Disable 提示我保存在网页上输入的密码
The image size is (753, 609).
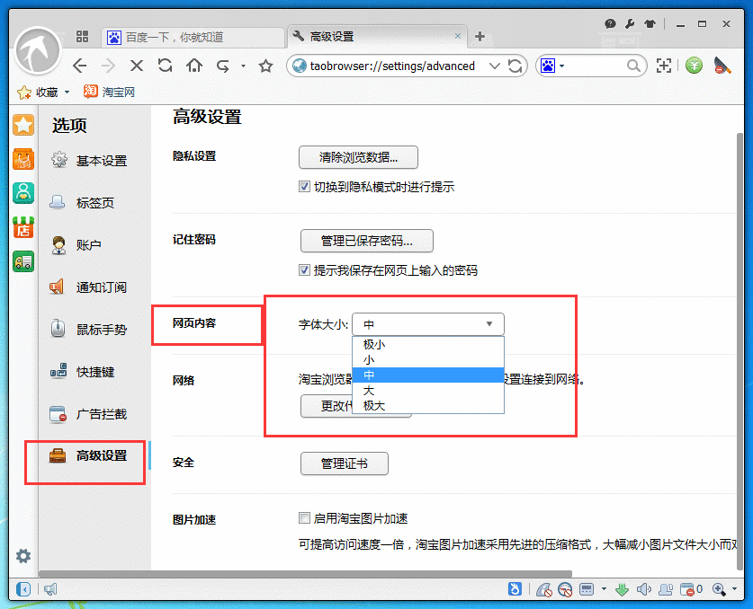click(307, 269)
